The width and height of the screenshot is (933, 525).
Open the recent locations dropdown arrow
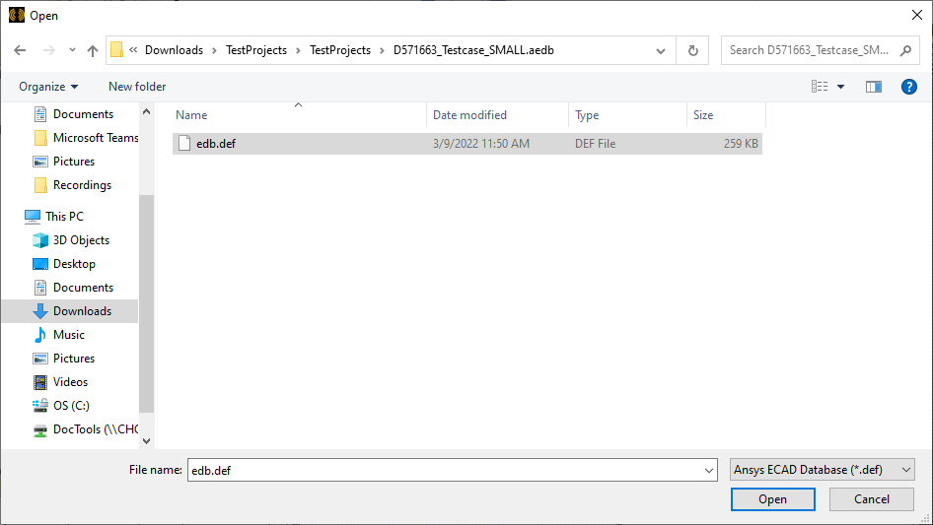pyautogui.click(x=72, y=50)
